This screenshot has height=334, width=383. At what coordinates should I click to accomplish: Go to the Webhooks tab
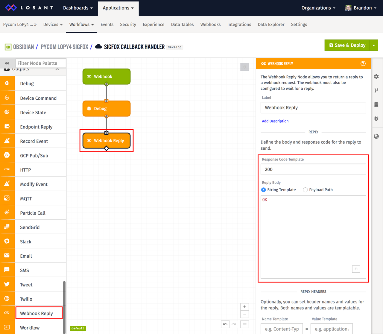pos(210,25)
